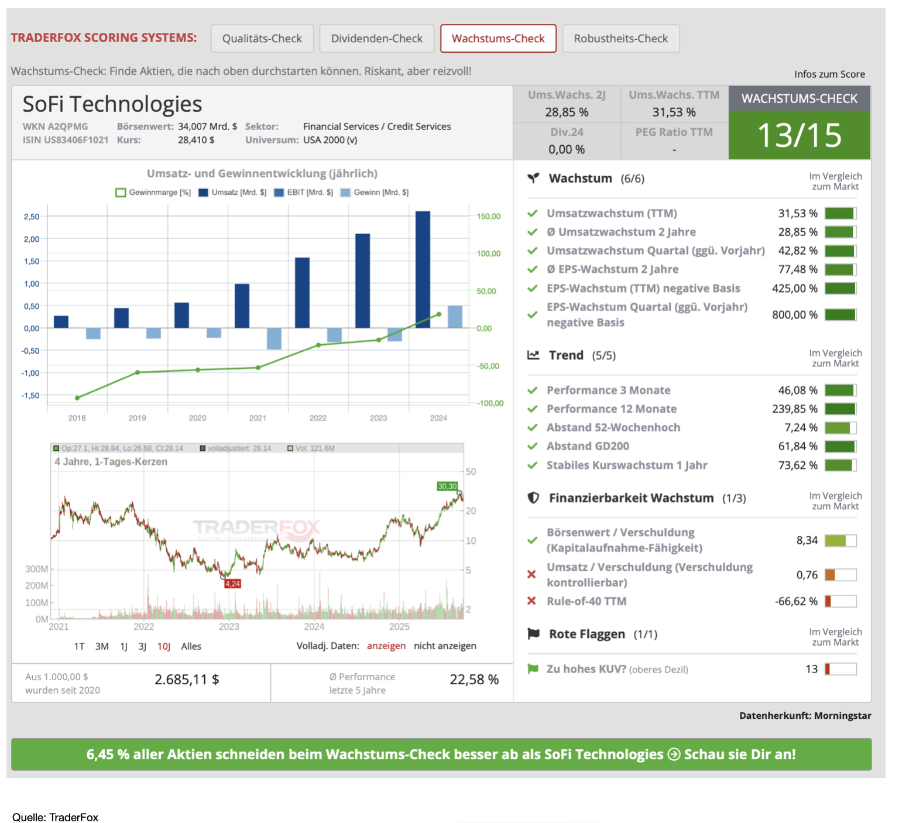
Task: Switch to Qualitäts-Check tab
Action: [x=262, y=39]
